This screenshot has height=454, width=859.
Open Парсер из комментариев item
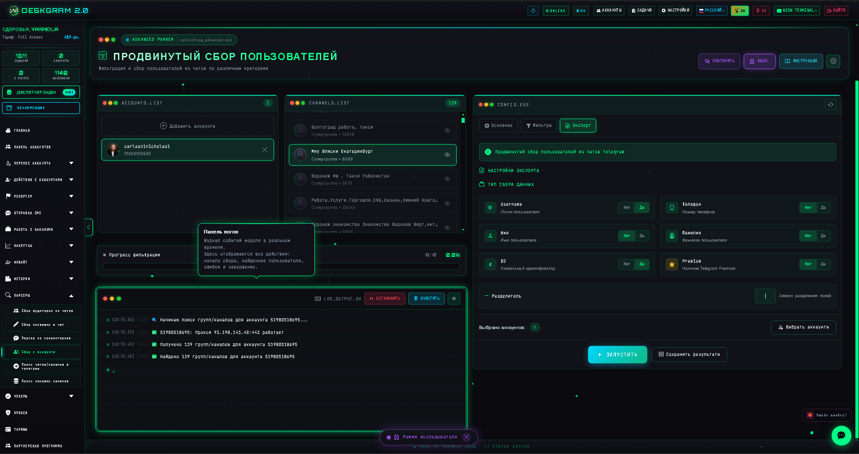[42, 338]
